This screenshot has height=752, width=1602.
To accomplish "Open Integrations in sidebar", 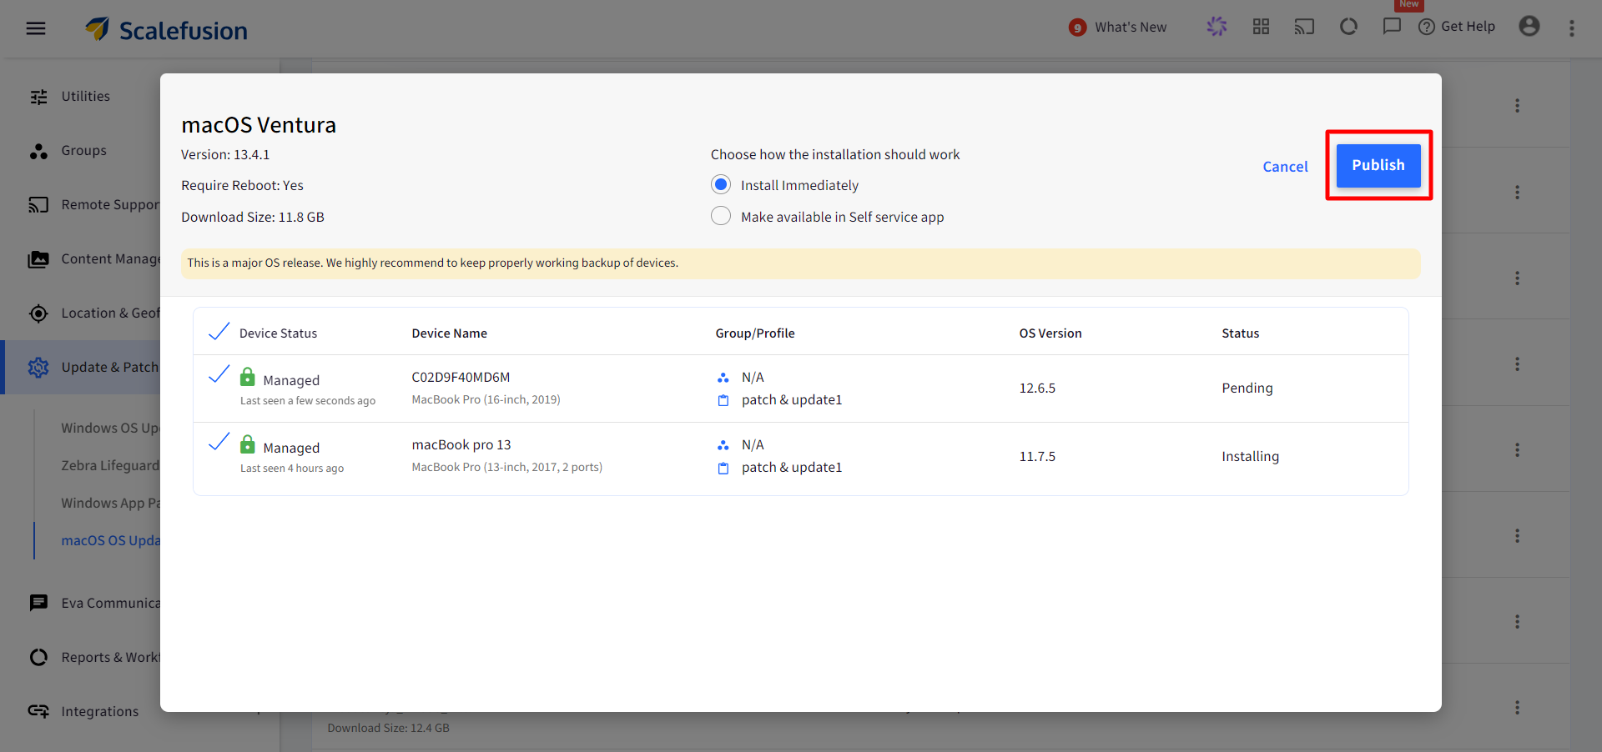I will [100, 711].
